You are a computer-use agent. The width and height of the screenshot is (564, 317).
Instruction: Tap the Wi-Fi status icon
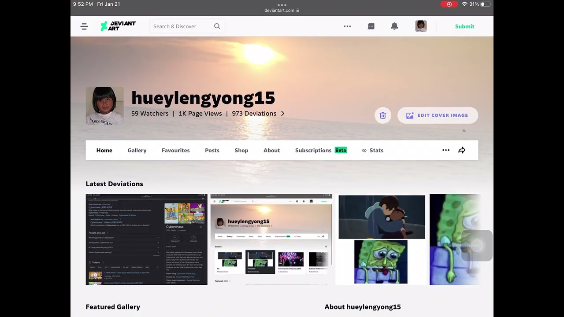pos(464,4)
